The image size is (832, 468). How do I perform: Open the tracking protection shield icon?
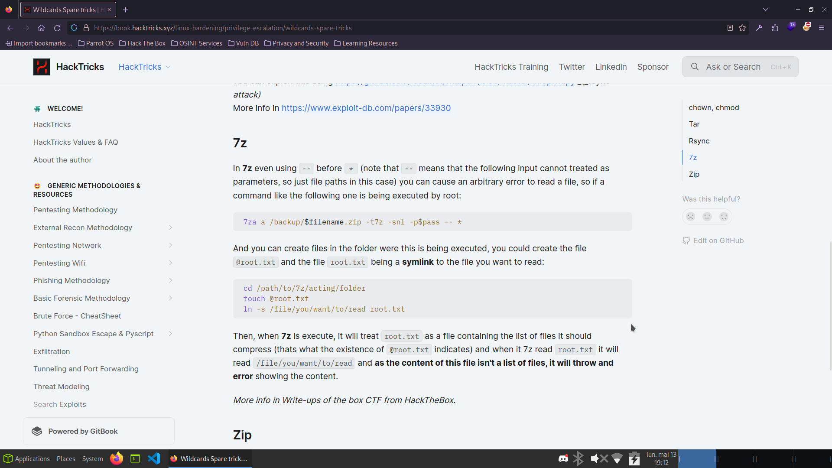click(x=74, y=28)
